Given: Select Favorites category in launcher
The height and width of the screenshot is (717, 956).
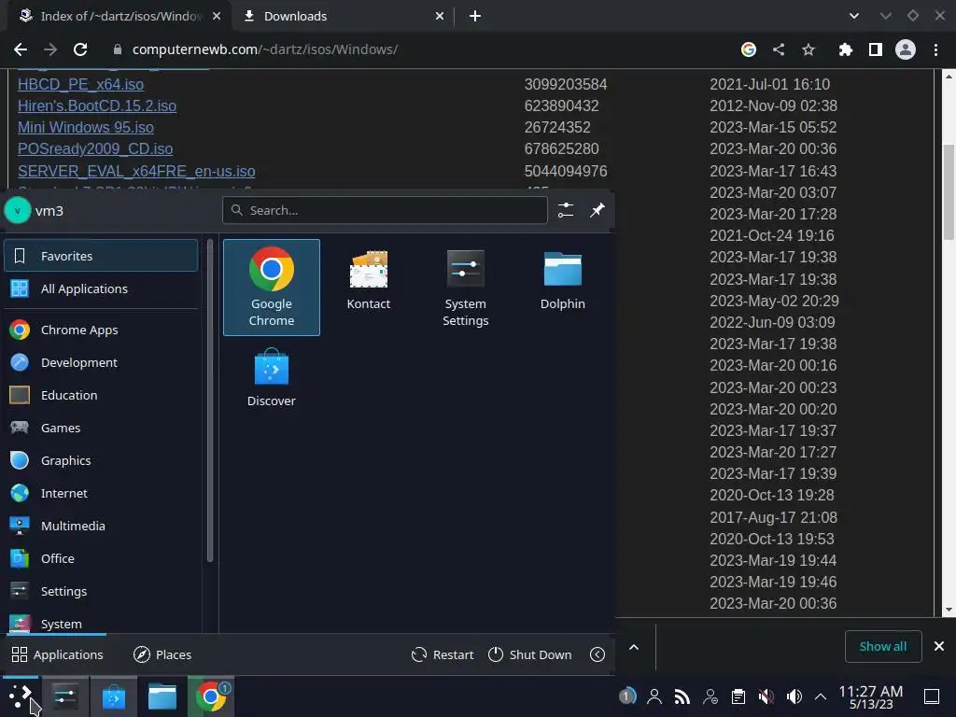Looking at the screenshot, I should coord(101,256).
